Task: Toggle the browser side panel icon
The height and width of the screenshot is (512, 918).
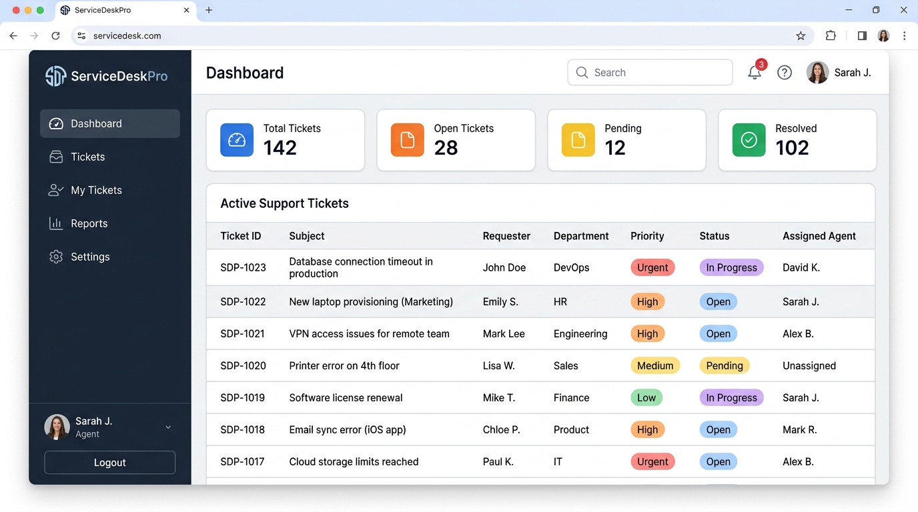Action: 862,36
